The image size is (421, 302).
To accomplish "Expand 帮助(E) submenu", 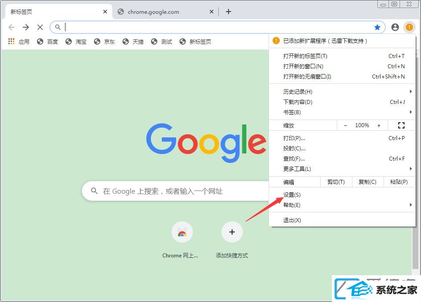I will pos(342,205).
